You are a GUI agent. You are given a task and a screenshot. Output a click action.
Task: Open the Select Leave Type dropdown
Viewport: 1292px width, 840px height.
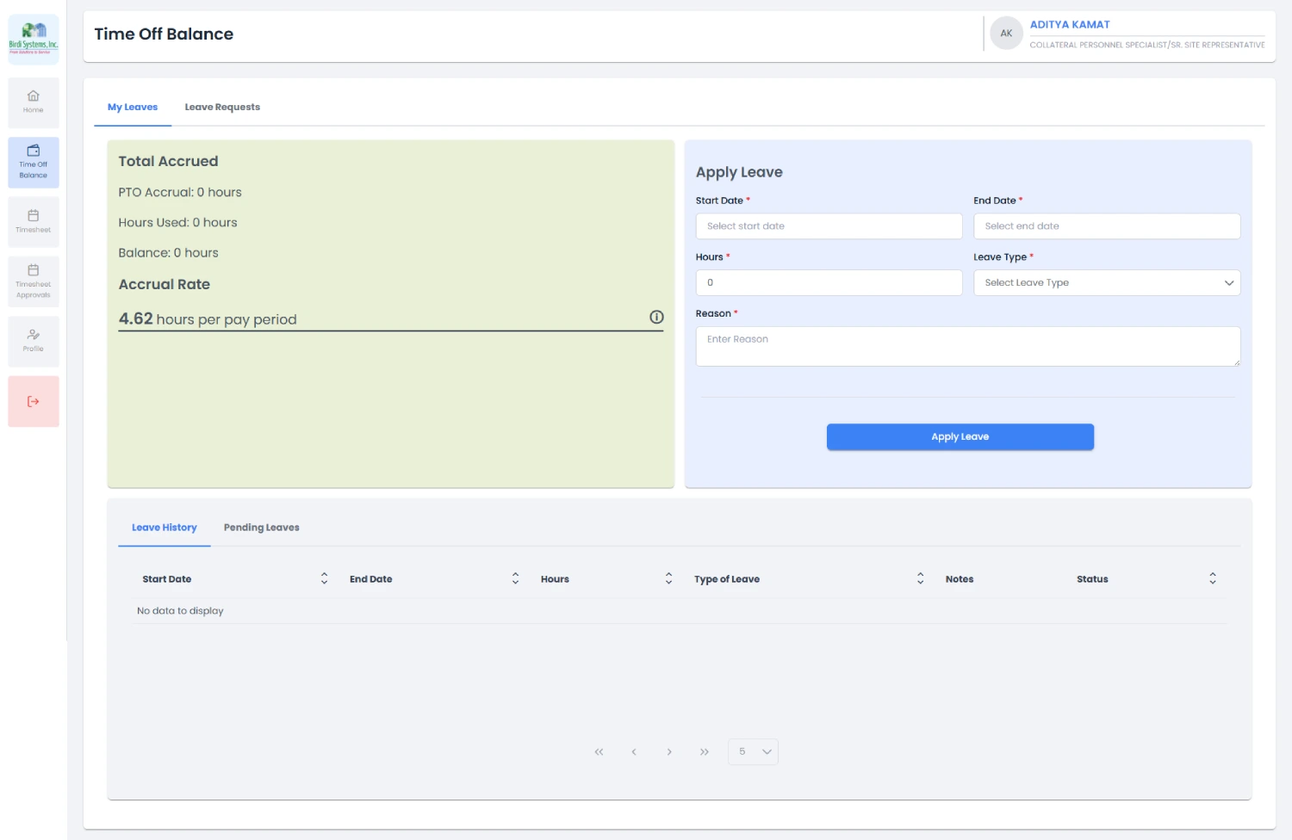[1107, 283]
